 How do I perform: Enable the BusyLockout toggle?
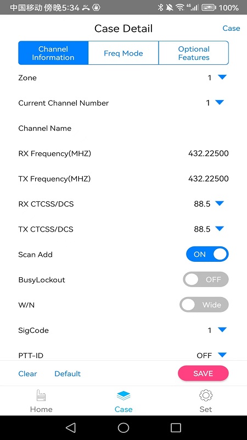pyautogui.click(x=206, y=279)
